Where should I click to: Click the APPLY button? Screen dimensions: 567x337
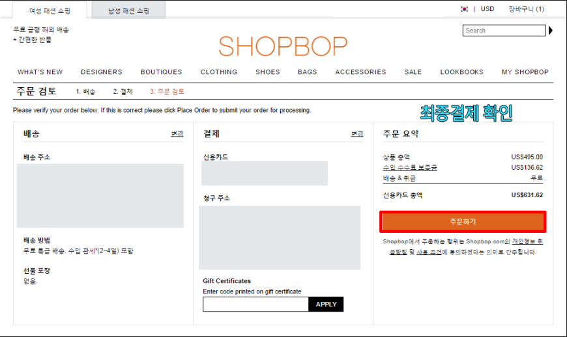[326, 304]
